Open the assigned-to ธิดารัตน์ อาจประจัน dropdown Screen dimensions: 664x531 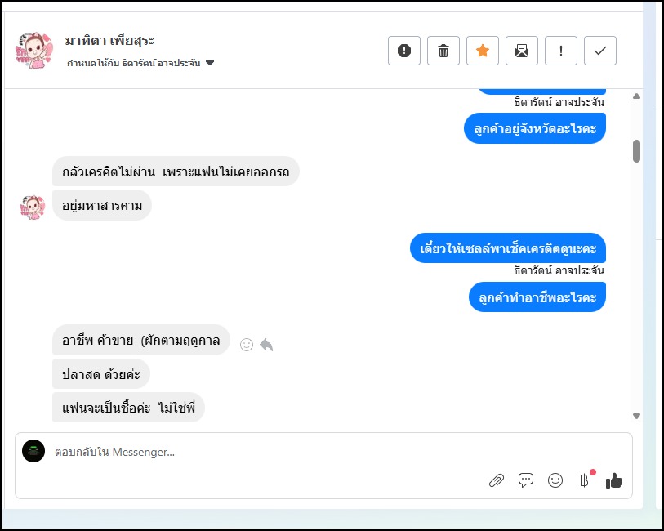click(210, 63)
